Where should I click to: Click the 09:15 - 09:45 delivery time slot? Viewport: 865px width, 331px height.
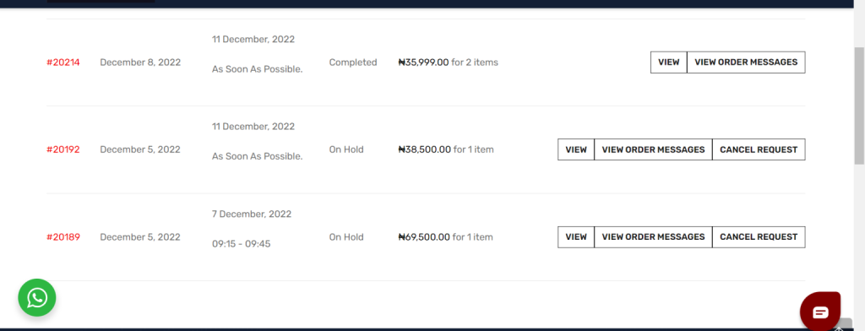click(x=241, y=243)
